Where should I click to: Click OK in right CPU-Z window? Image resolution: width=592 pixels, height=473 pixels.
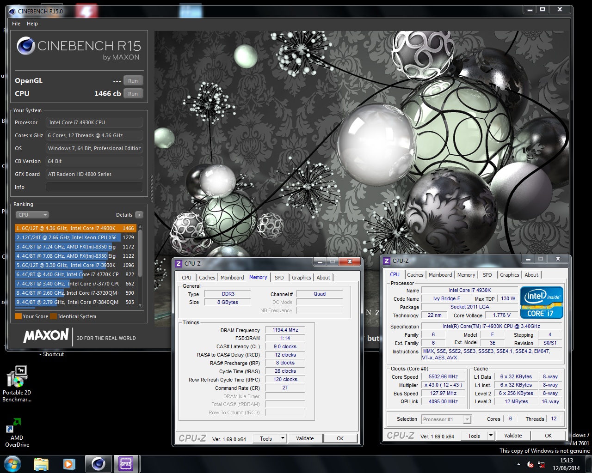(x=548, y=436)
